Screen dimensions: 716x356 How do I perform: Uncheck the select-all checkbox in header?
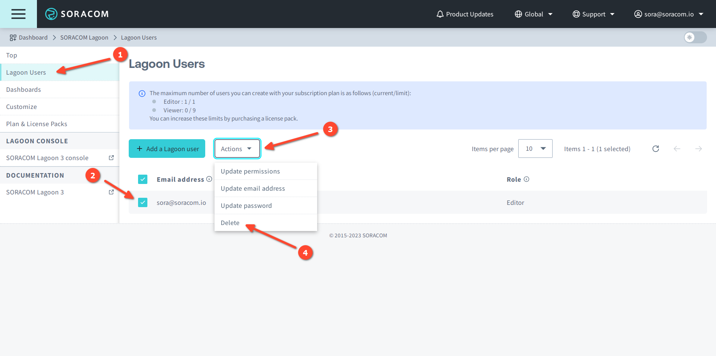click(x=143, y=179)
